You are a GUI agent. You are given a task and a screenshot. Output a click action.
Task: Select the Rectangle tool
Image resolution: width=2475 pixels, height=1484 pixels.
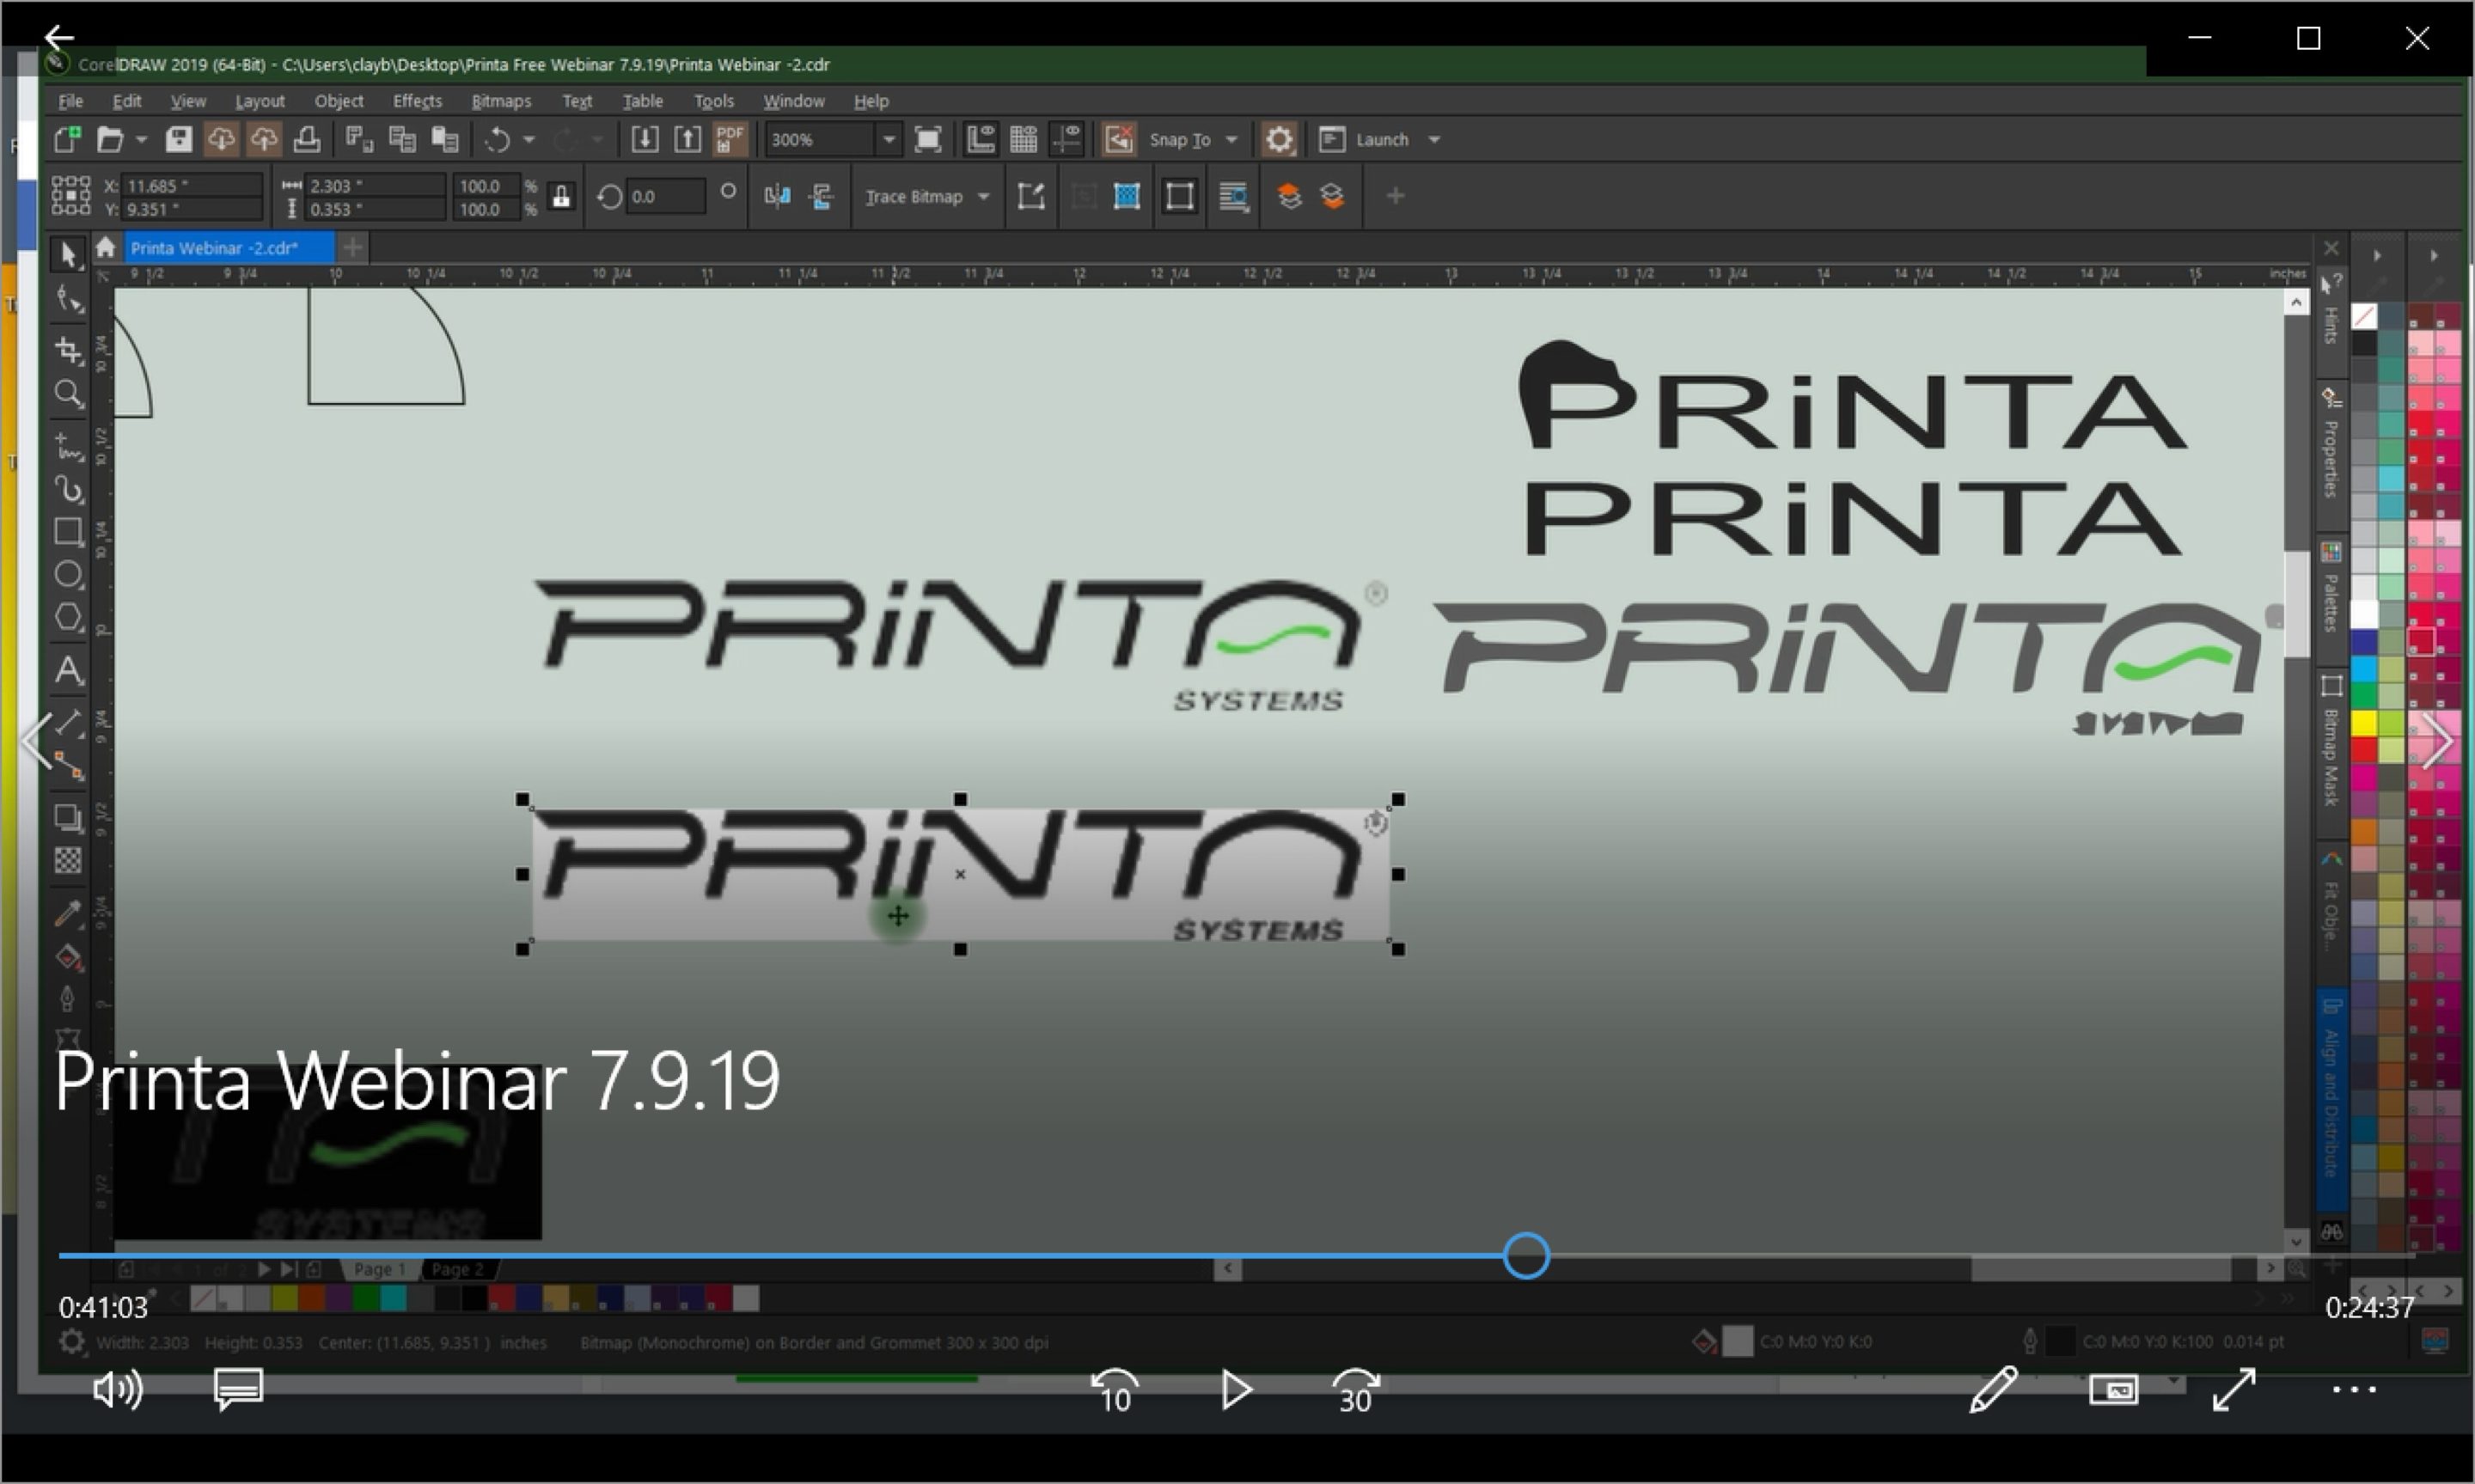pos(68,531)
